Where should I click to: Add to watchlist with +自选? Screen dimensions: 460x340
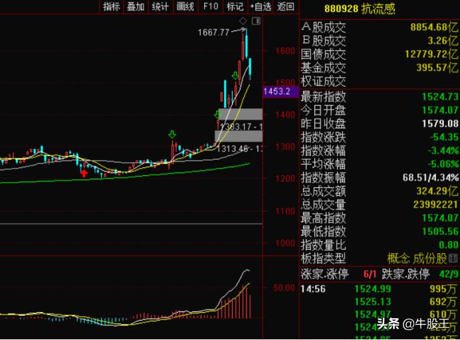[x=261, y=7]
